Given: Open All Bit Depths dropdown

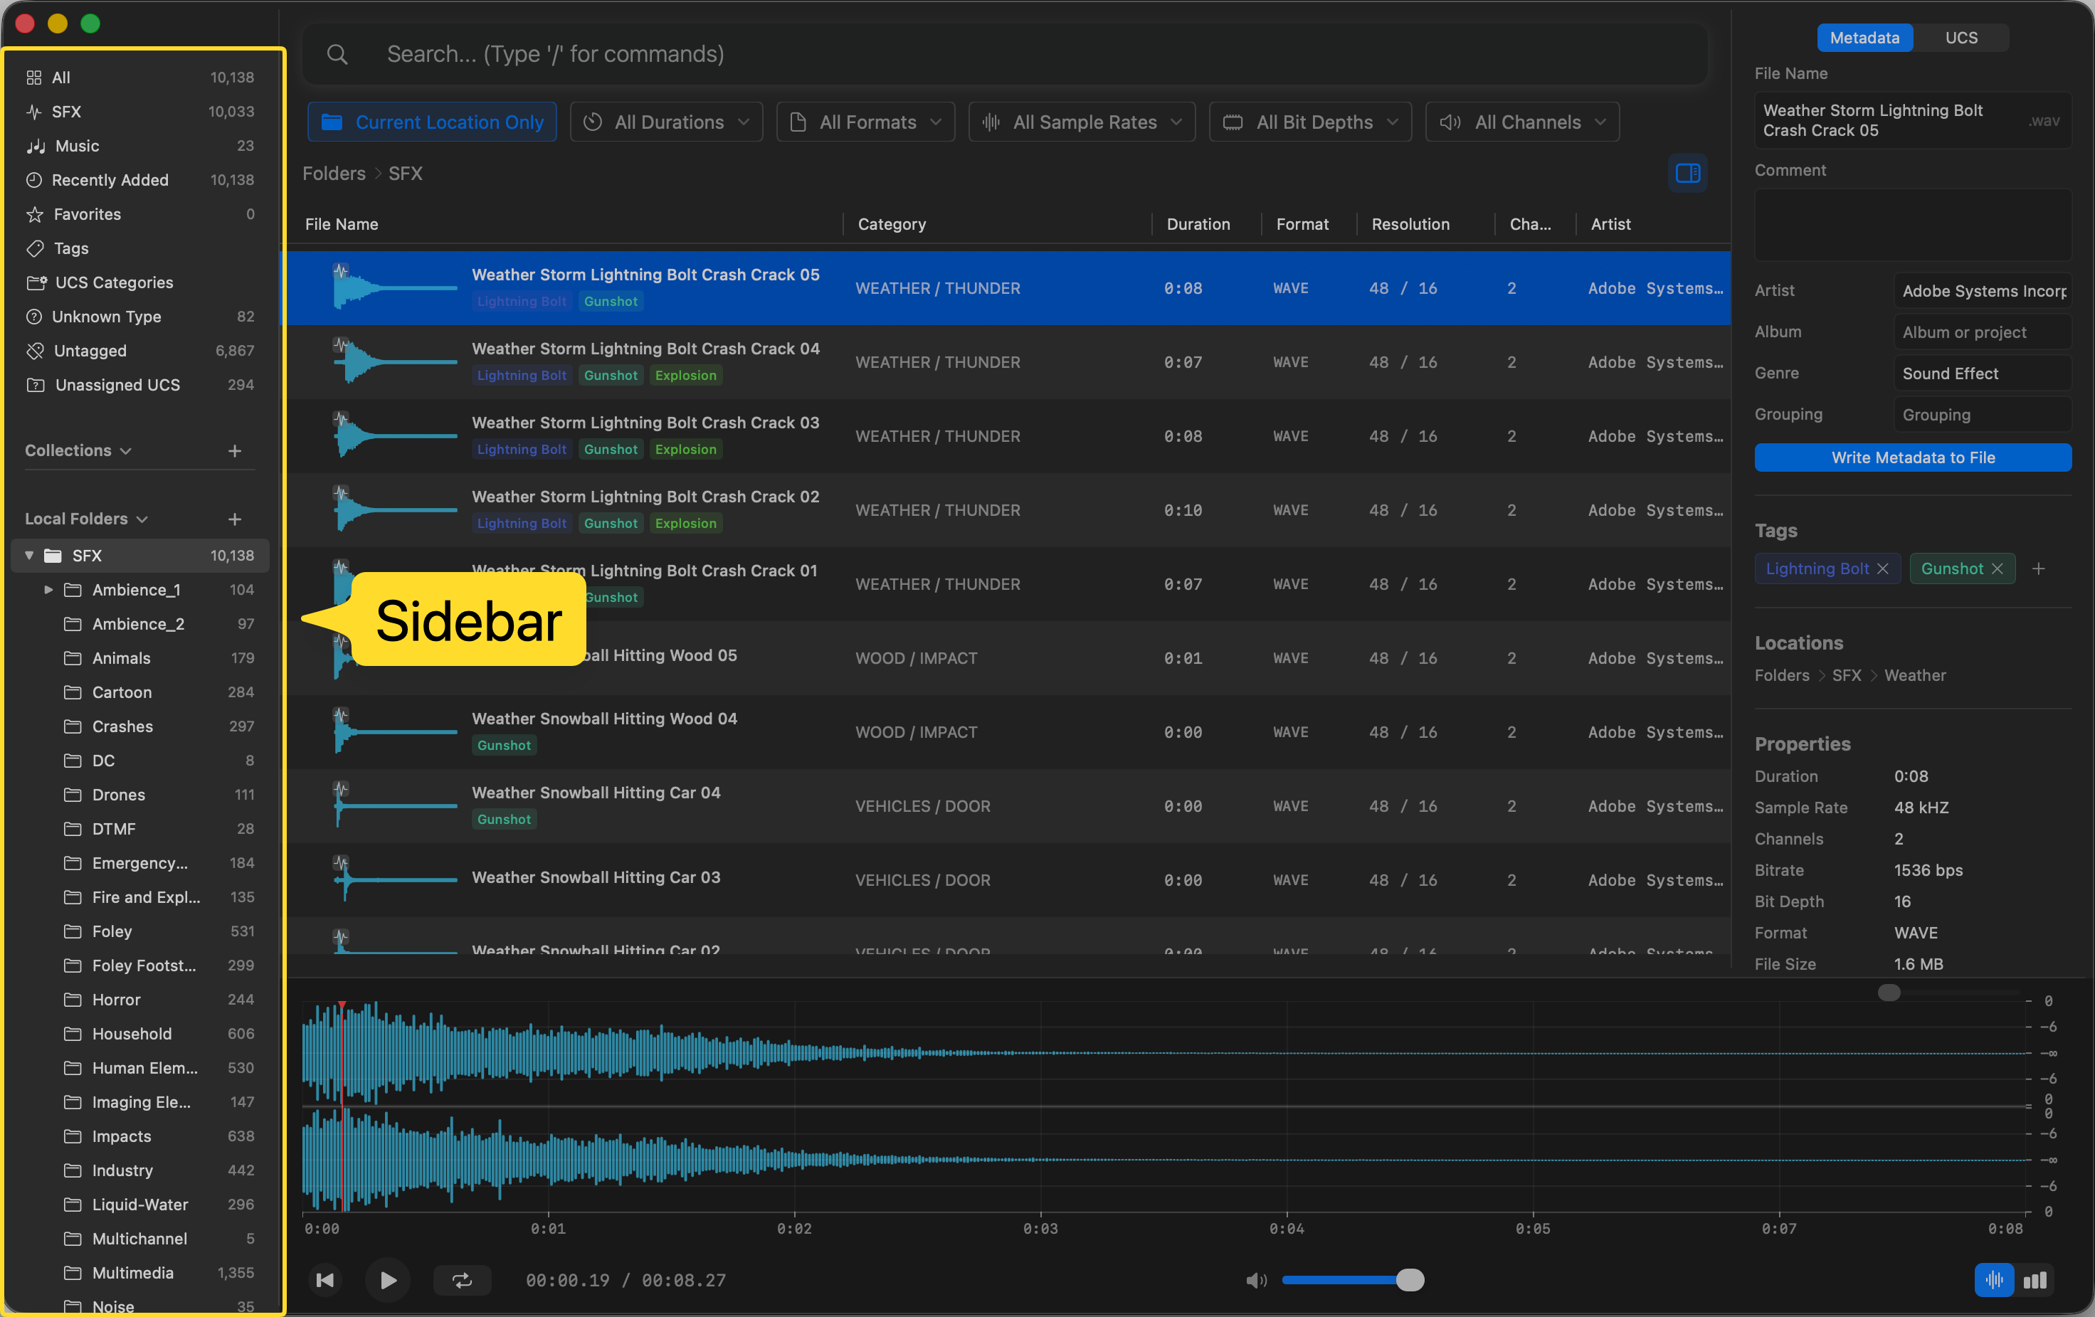Looking at the screenshot, I should 1310,122.
